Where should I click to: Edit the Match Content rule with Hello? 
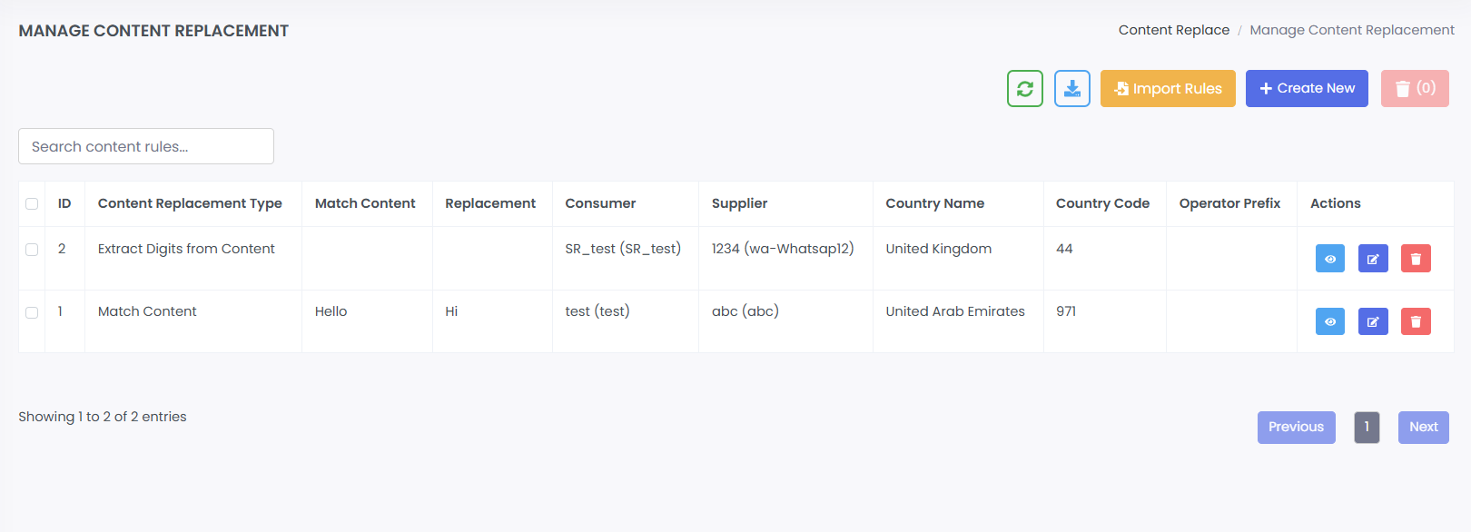[1373, 321]
